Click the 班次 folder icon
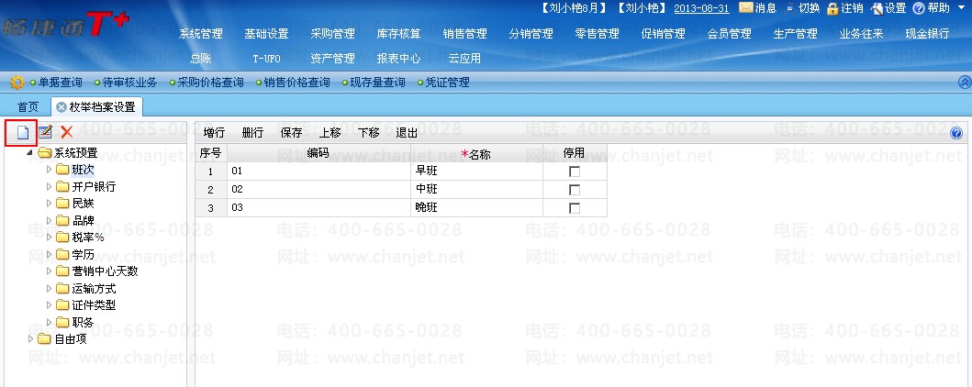Screen dimensions: 972x387 [62, 169]
